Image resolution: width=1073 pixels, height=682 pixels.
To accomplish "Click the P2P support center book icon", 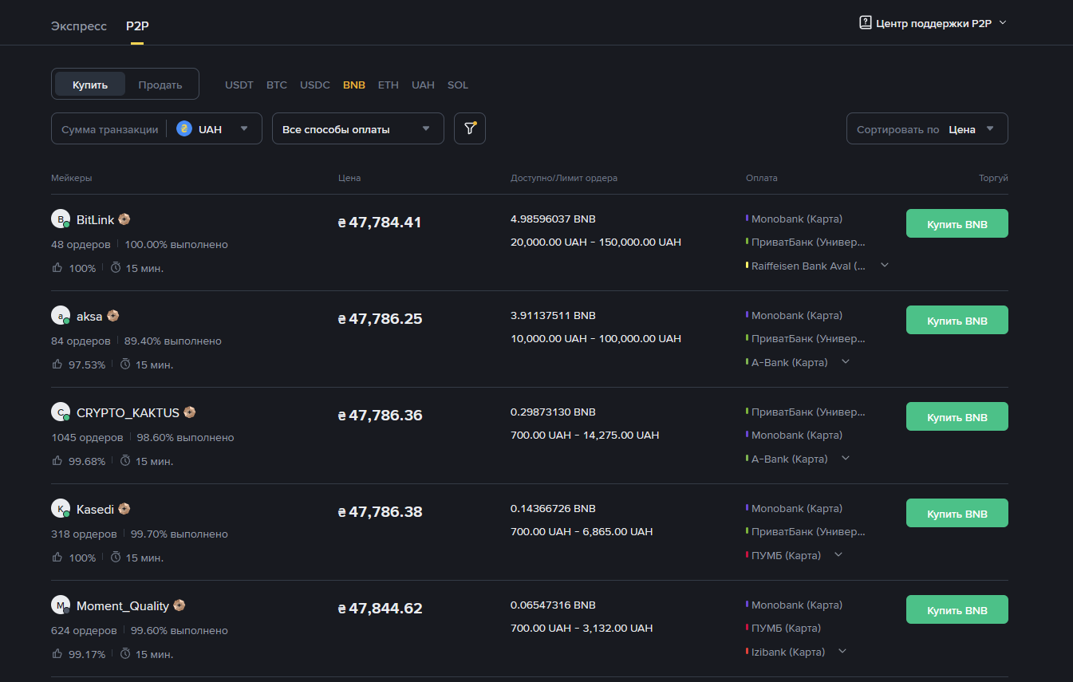I will click(865, 23).
